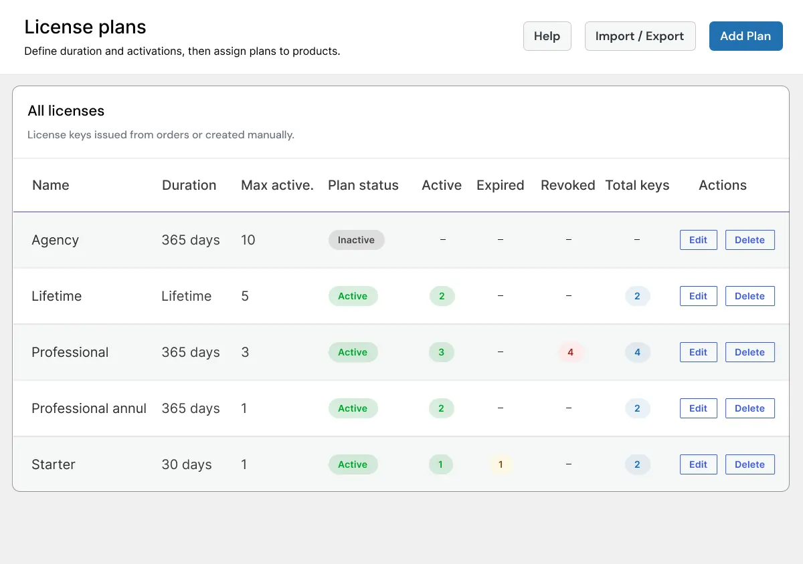The width and height of the screenshot is (803, 564).
Task: Click the License plans page title
Action: (85, 27)
